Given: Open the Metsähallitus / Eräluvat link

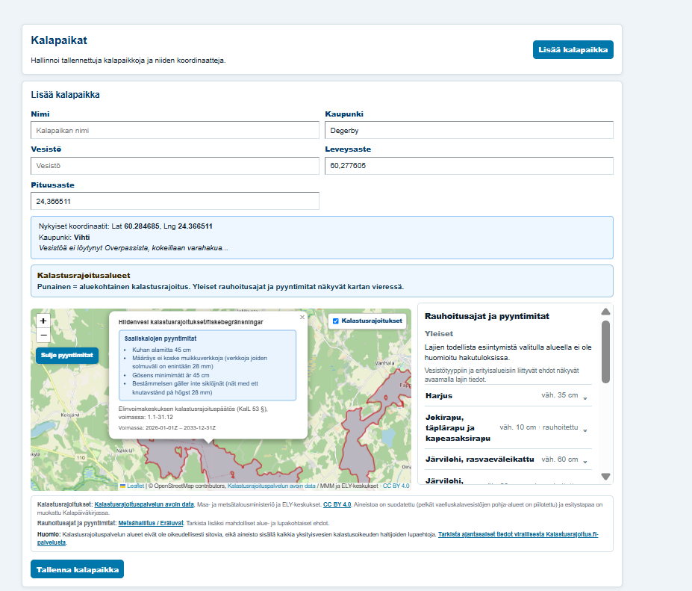Looking at the screenshot, I should tap(151, 523).
